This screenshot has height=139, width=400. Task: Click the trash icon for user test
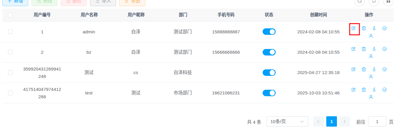pos(364,90)
